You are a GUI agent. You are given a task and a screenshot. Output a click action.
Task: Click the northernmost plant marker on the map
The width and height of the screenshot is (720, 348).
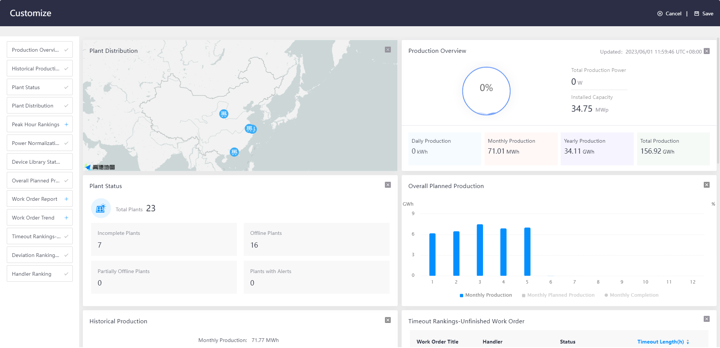tap(224, 114)
